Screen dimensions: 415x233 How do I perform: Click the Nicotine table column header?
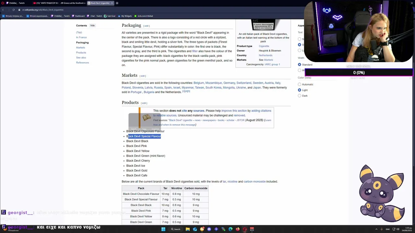click(177, 188)
